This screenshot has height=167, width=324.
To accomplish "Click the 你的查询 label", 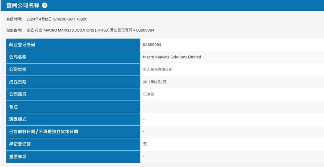I will coord(14,30).
